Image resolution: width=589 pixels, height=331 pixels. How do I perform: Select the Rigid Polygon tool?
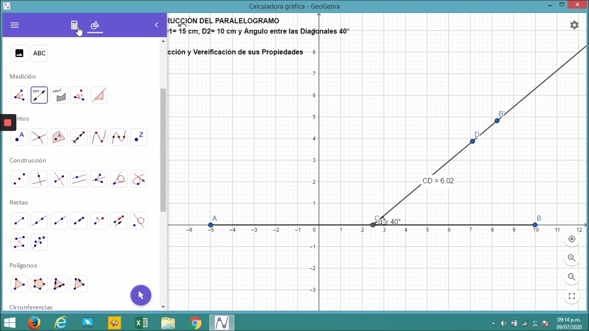click(x=79, y=284)
